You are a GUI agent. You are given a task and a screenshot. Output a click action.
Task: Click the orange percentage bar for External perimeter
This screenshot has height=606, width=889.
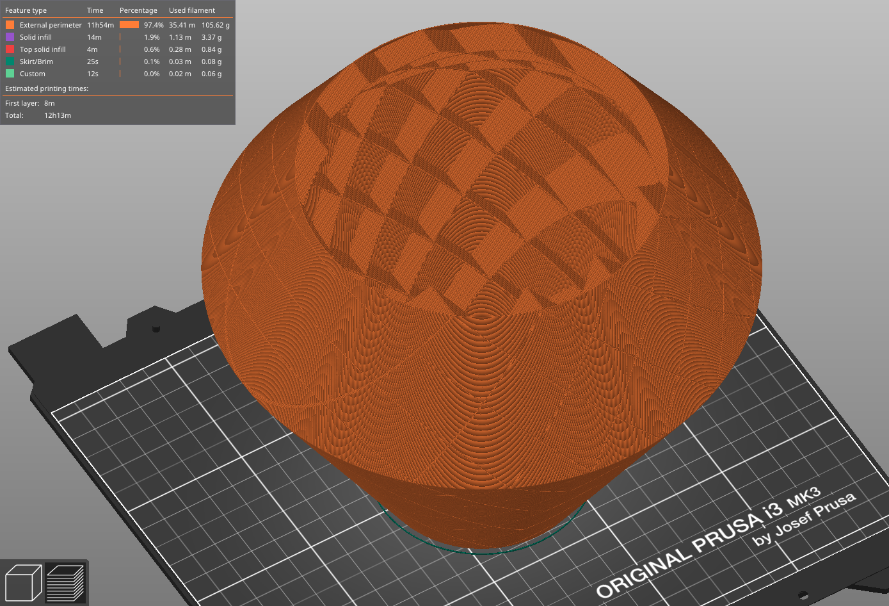coord(129,25)
